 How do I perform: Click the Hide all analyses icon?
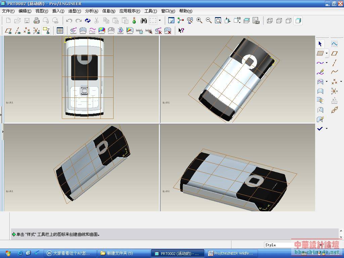[x=149, y=31]
